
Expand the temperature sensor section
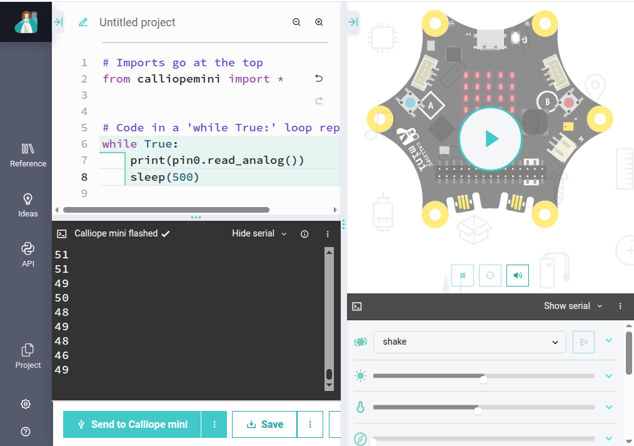(x=609, y=407)
